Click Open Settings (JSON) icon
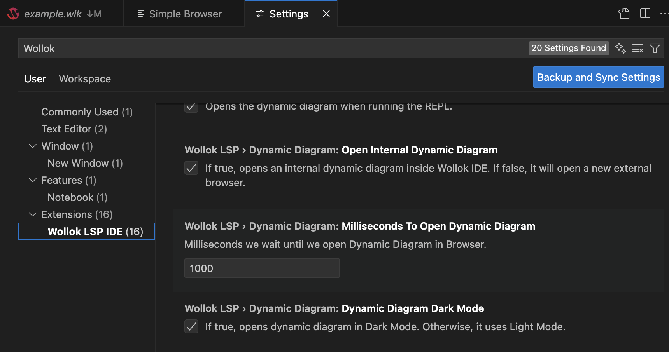Screen dimensions: 669x352 pos(624,14)
